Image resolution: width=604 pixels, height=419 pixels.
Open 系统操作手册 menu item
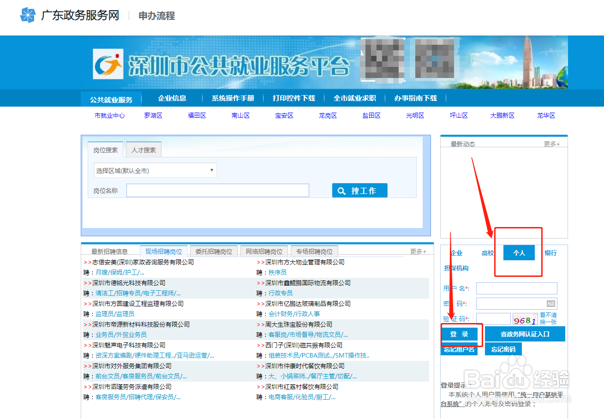click(x=233, y=98)
